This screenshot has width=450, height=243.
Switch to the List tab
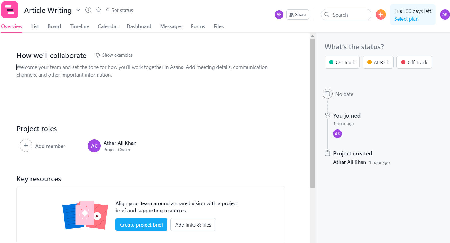coord(35,26)
